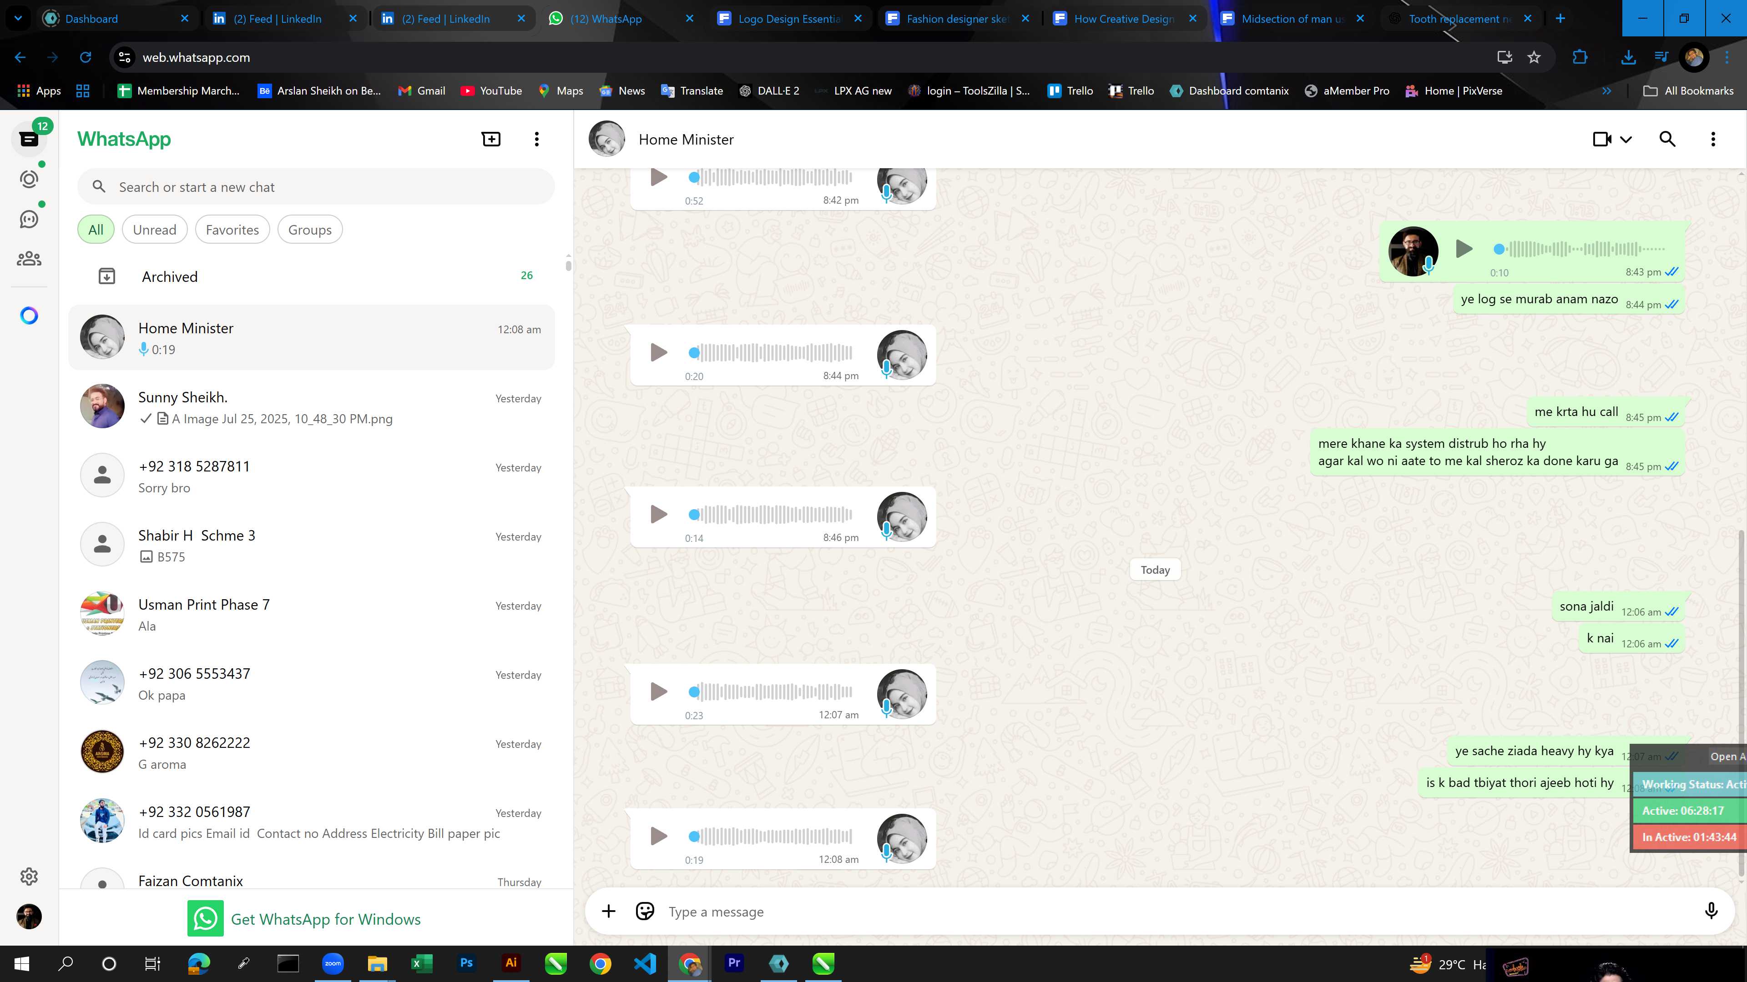The width and height of the screenshot is (1747, 982).
Task: Start voice recording with microphone icon
Action: point(1711,912)
